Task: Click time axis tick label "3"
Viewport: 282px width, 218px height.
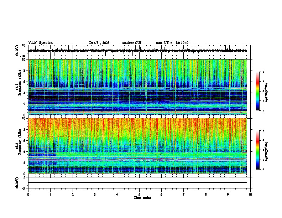Action: [x=95, y=194]
